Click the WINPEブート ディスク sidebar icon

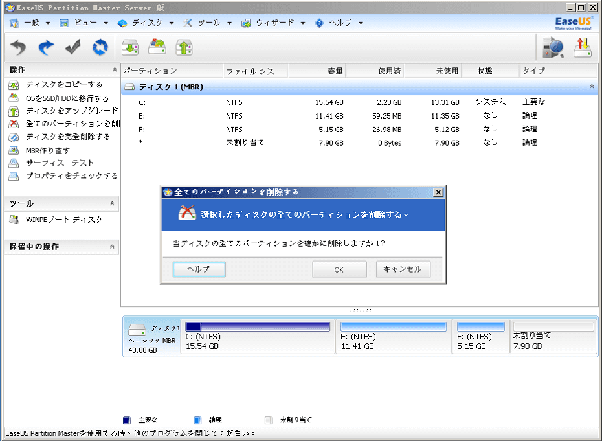point(14,220)
